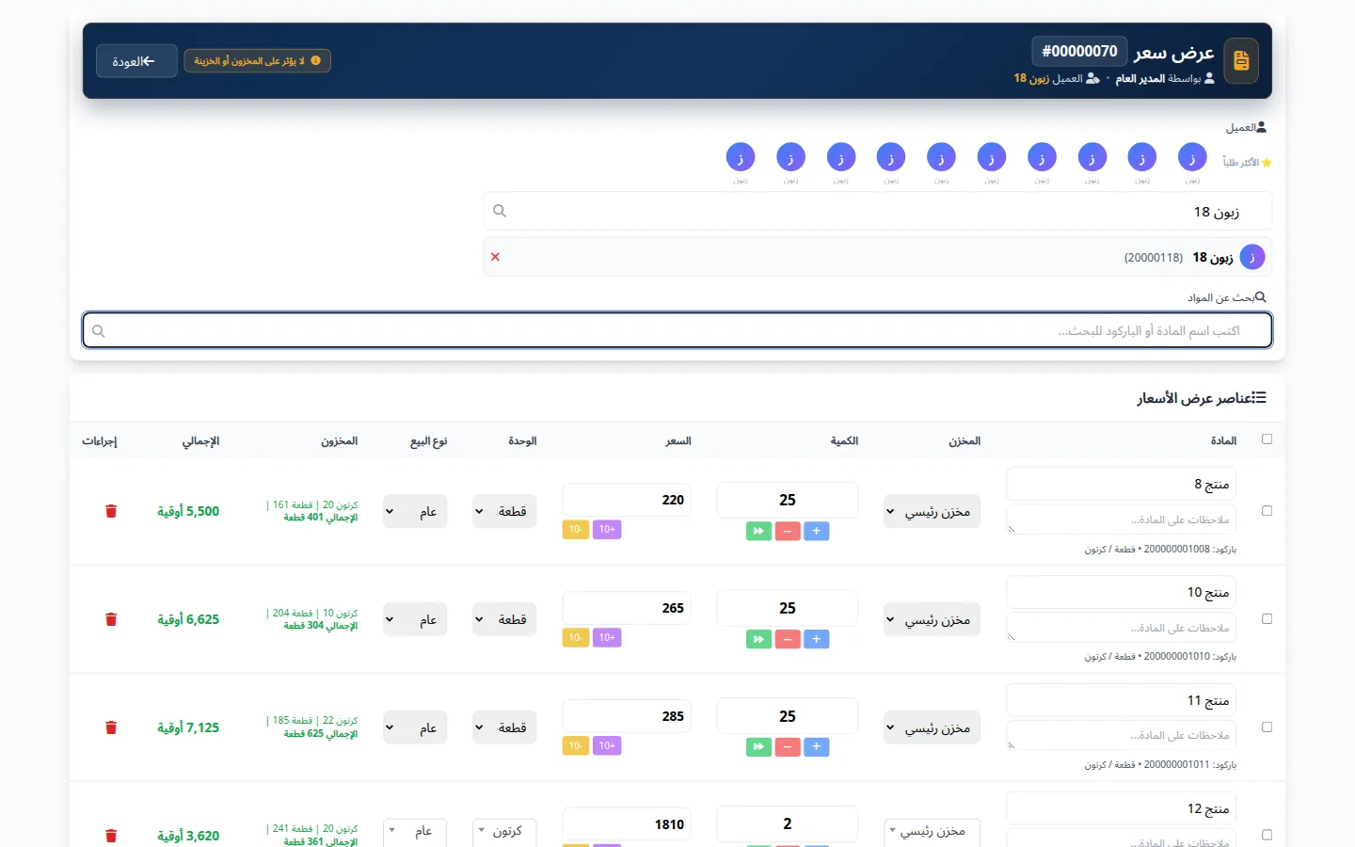Increase منتج 11 quantity with the blue plus
1355x847 pixels.
(x=816, y=747)
